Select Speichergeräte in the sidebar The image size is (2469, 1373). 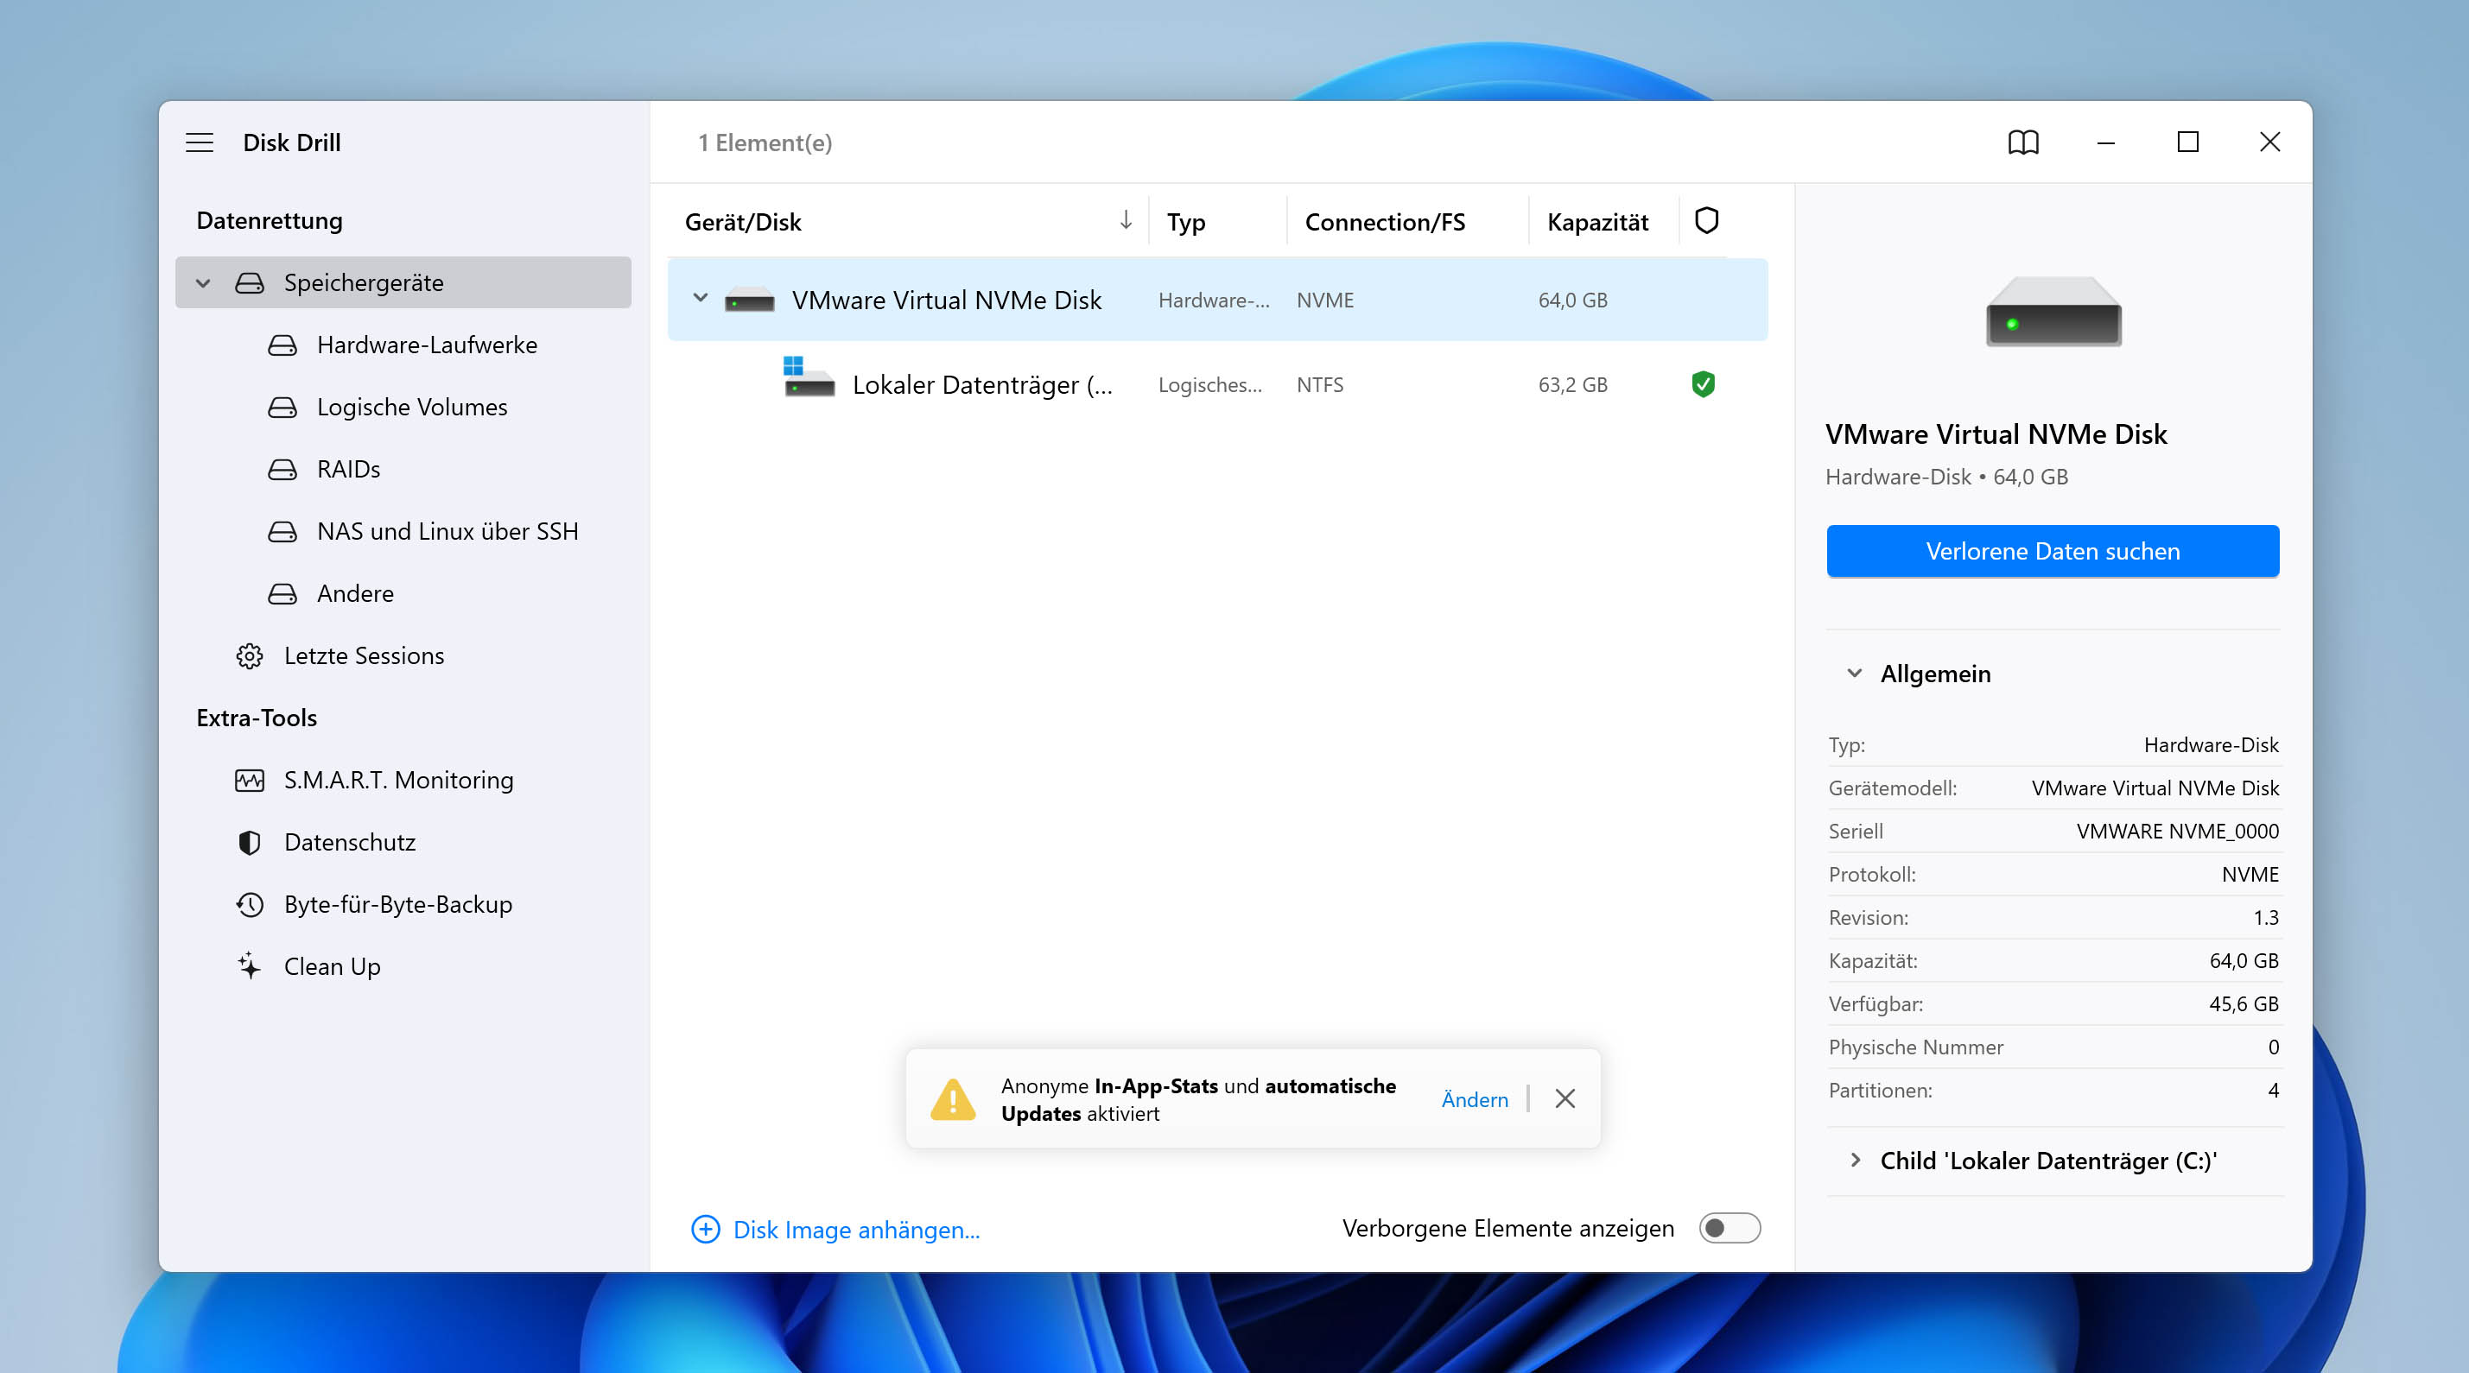(403, 282)
